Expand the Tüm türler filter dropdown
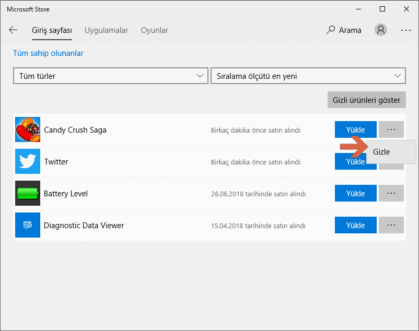Image resolution: width=419 pixels, height=331 pixels. [x=111, y=76]
